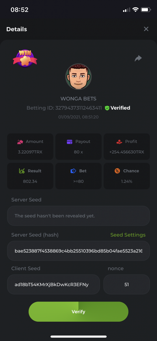
Task: Open Seed Settings link
Action: pos(128,235)
